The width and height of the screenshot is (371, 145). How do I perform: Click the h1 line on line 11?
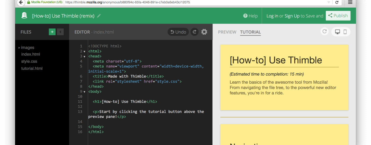point(125,101)
